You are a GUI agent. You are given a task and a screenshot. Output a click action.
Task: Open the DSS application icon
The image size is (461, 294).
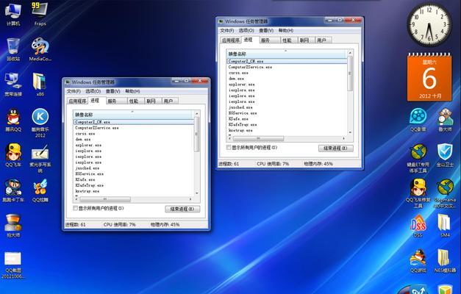(x=418, y=226)
